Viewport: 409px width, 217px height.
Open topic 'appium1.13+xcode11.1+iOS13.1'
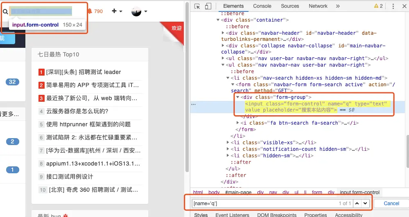[x=93, y=163]
